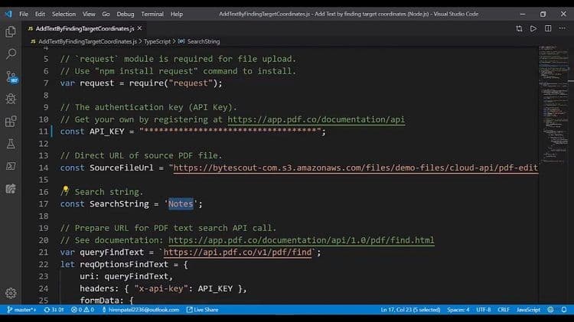
Task: Open the Explorer view in activity bar
Action: pos(11,31)
